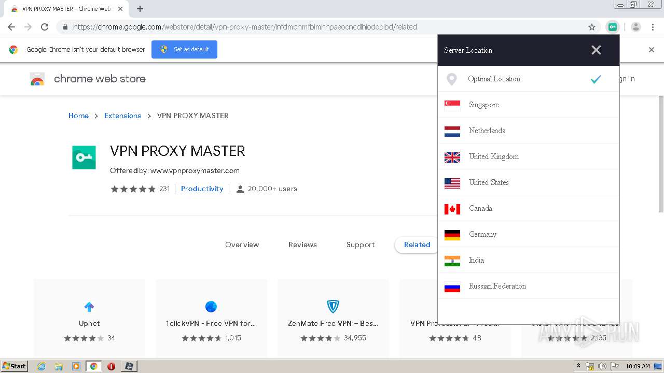Select the Singapore server location
Viewport: 664px width, 373px height.
529,105
